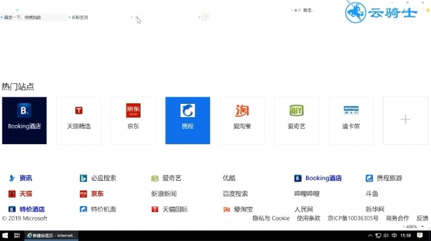Click the Ctrip icon beside 携程旅游
The height and width of the screenshot is (241, 431).
[369, 178]
